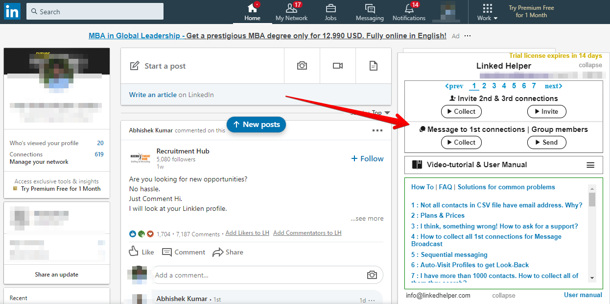Click the down arrow of FAQ scrollbar
The image size is (610, 304).
coord(592,278)
